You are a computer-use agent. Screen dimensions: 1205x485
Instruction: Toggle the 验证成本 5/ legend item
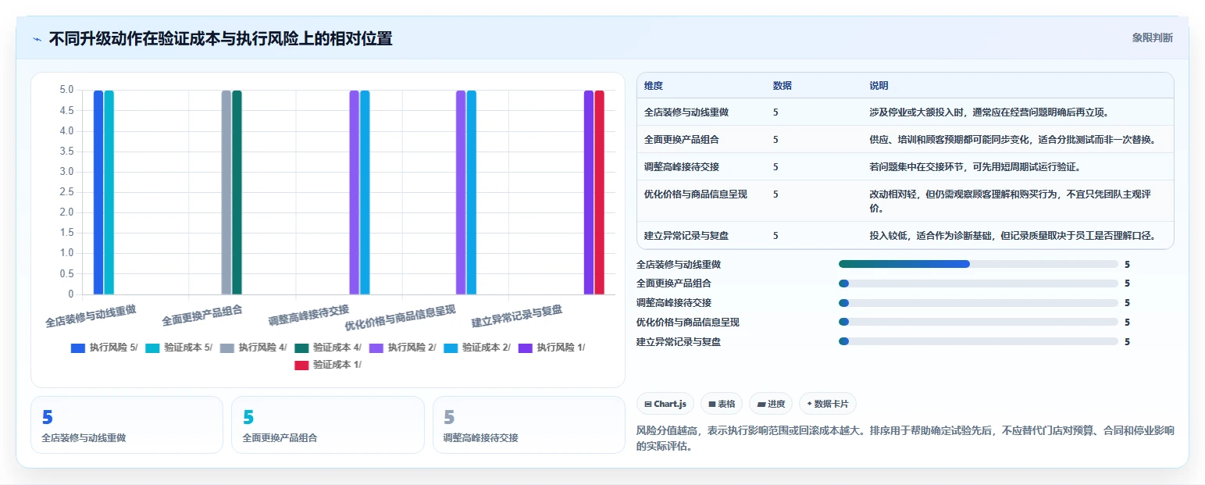click(179, 348)
